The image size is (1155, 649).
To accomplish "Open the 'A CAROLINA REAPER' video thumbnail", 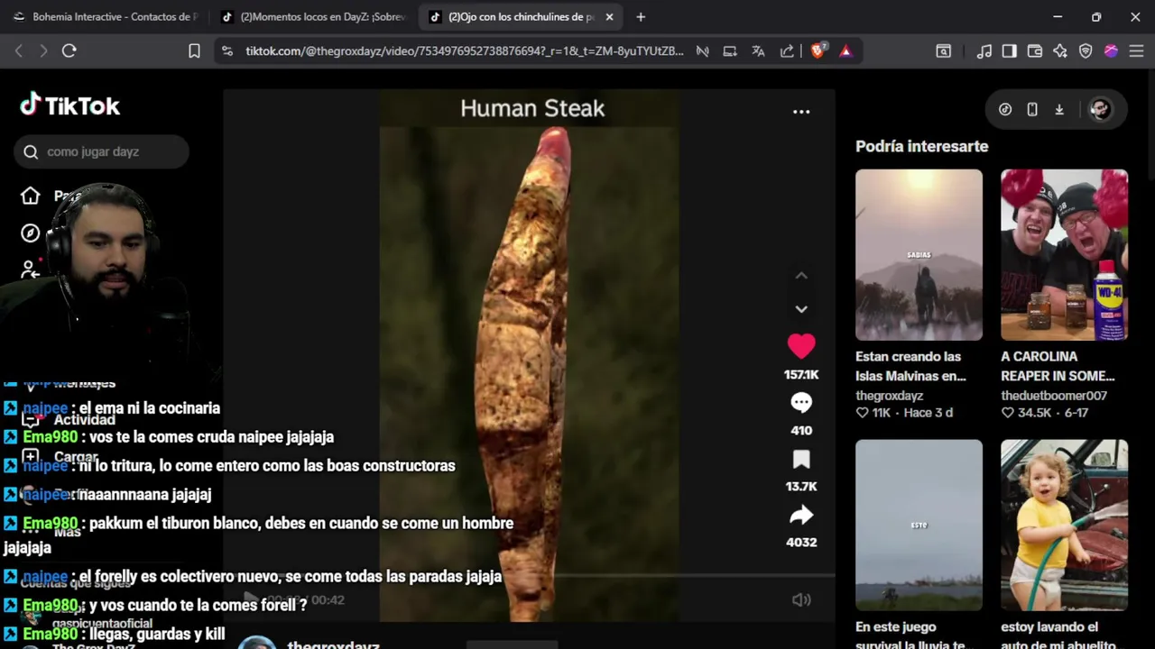I will pos(1064,255).
